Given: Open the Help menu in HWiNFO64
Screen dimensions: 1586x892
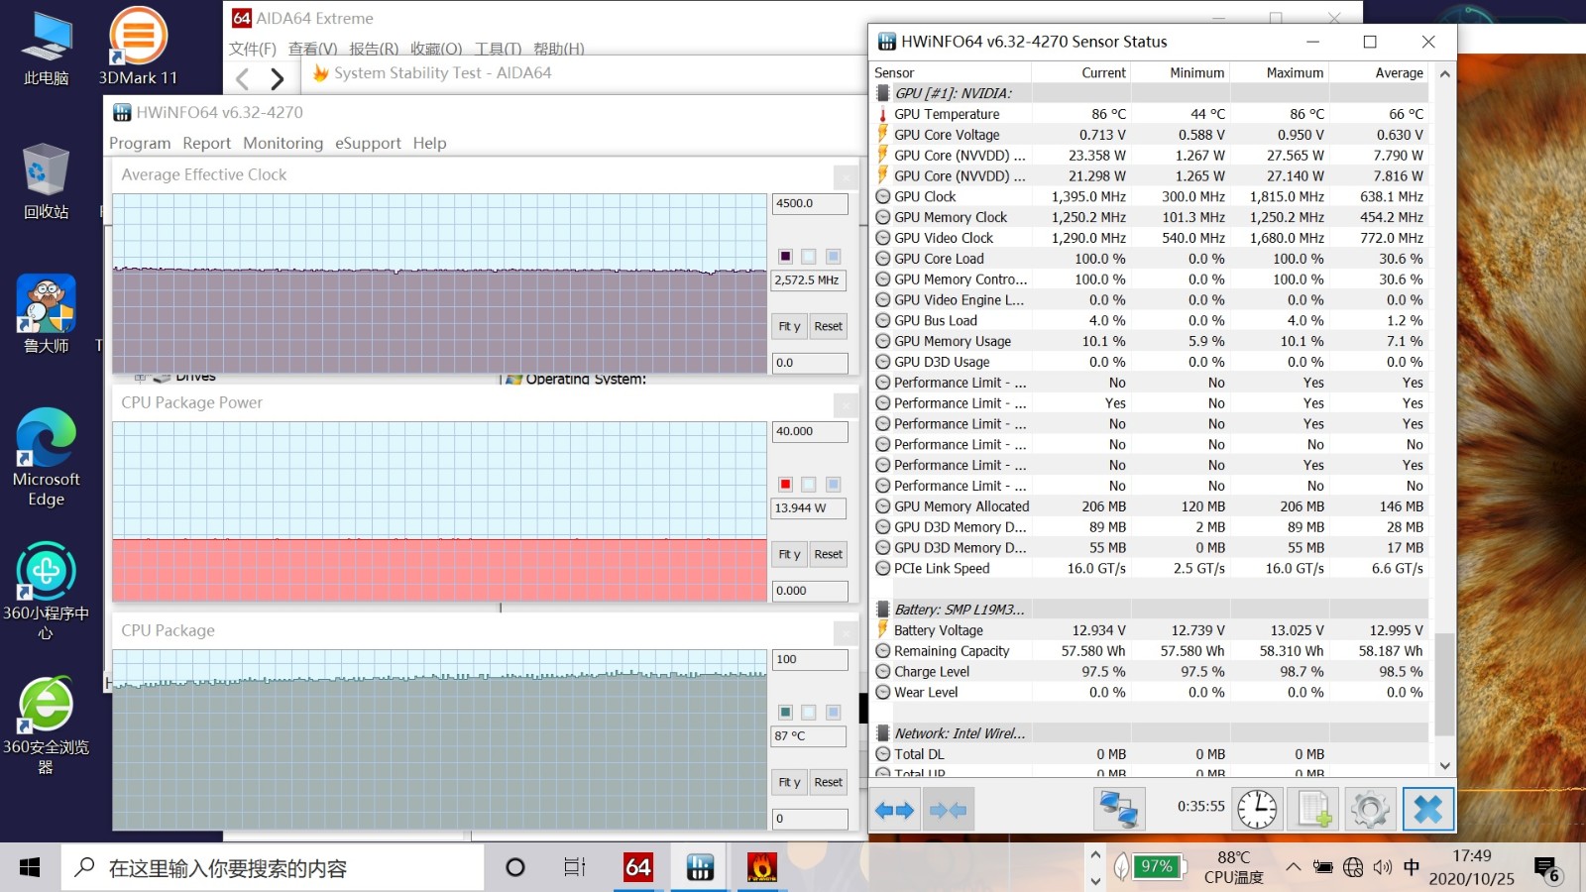Looking at the screenshot, I should tap(429, 143).
